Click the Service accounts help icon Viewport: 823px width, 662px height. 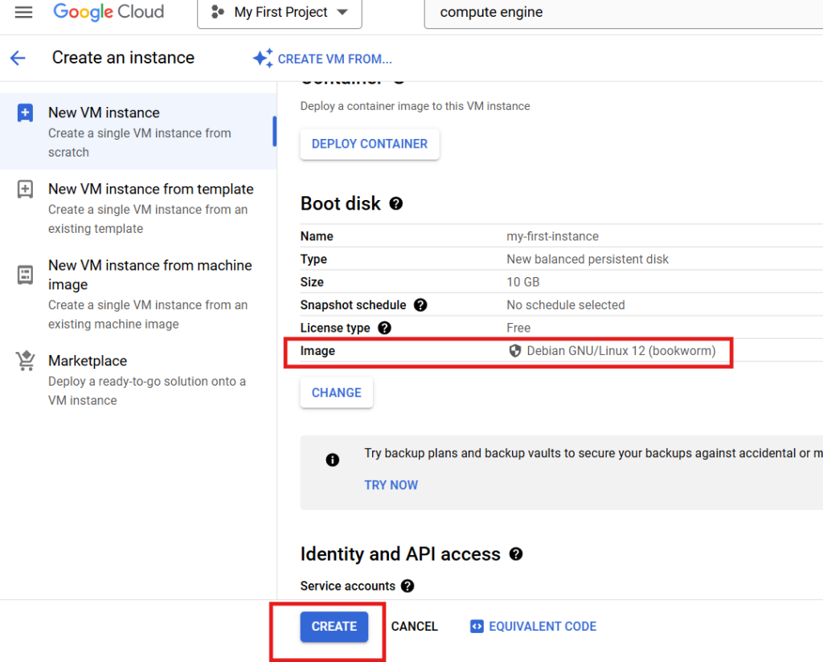click(407, 586)
